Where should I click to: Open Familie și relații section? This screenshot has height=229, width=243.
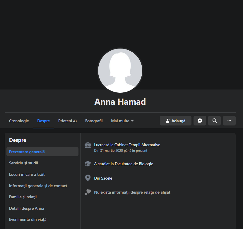point(23,197)
